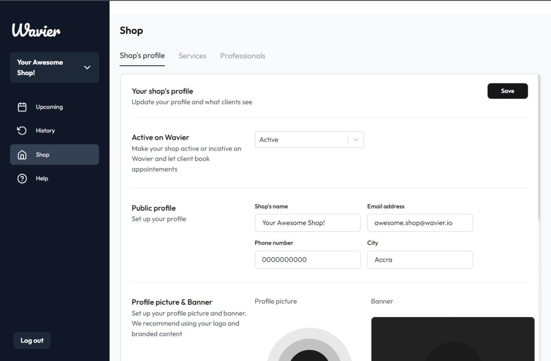Switch to the Services tab
This screenshot has width=551, height=361.
coord(192,56)
